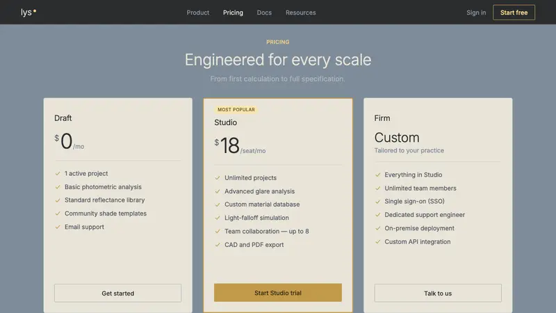Click the MOST POPULAR badge
The height and width of the screenshot is (313, 556).
click(x=236, y=110)
